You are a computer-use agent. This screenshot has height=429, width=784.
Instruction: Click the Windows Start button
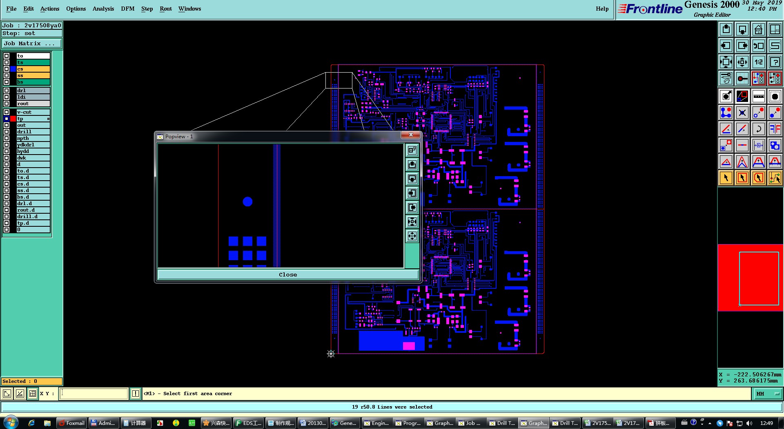point(11,422)
